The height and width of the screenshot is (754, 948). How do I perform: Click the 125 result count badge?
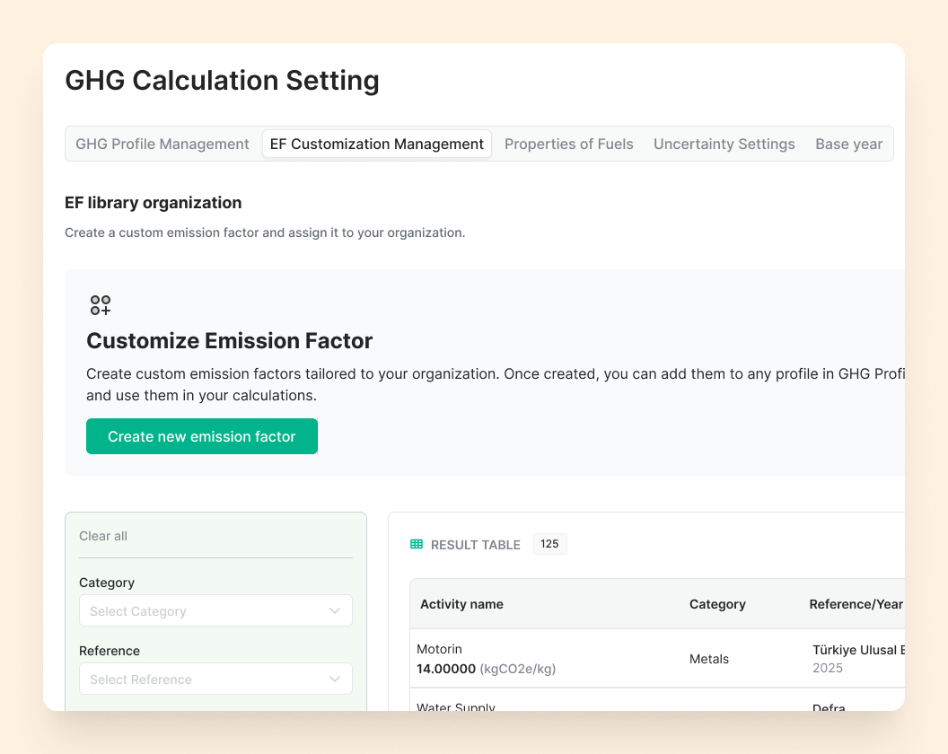click(x=549, y=544)
